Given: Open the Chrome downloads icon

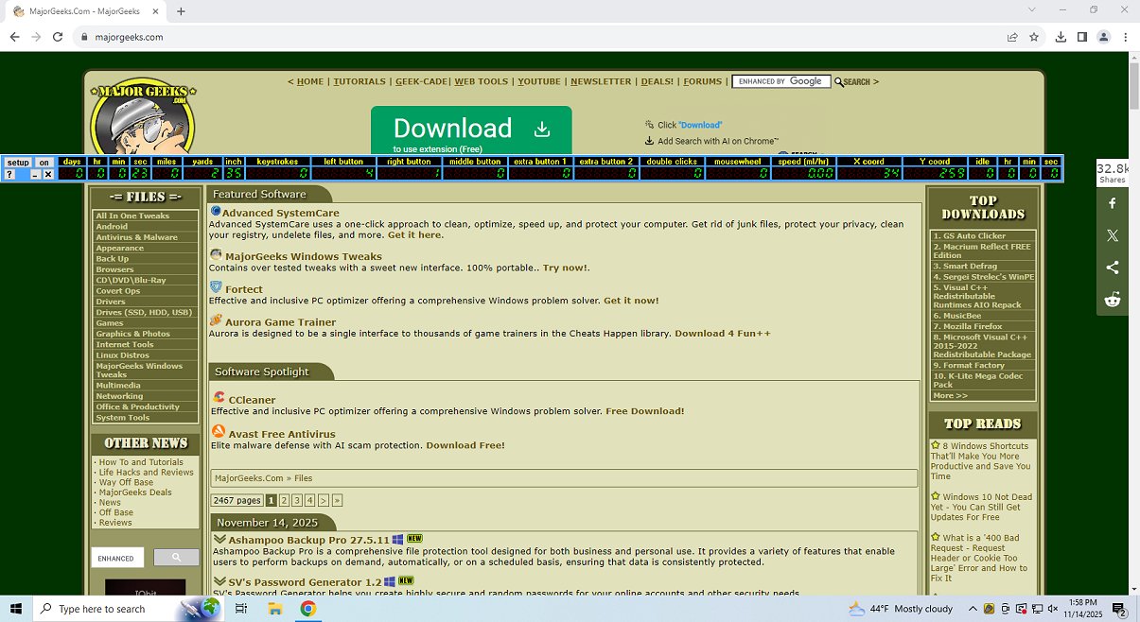Looking at the screenshot, I should pyautogui.click(x=1061, y=37).
